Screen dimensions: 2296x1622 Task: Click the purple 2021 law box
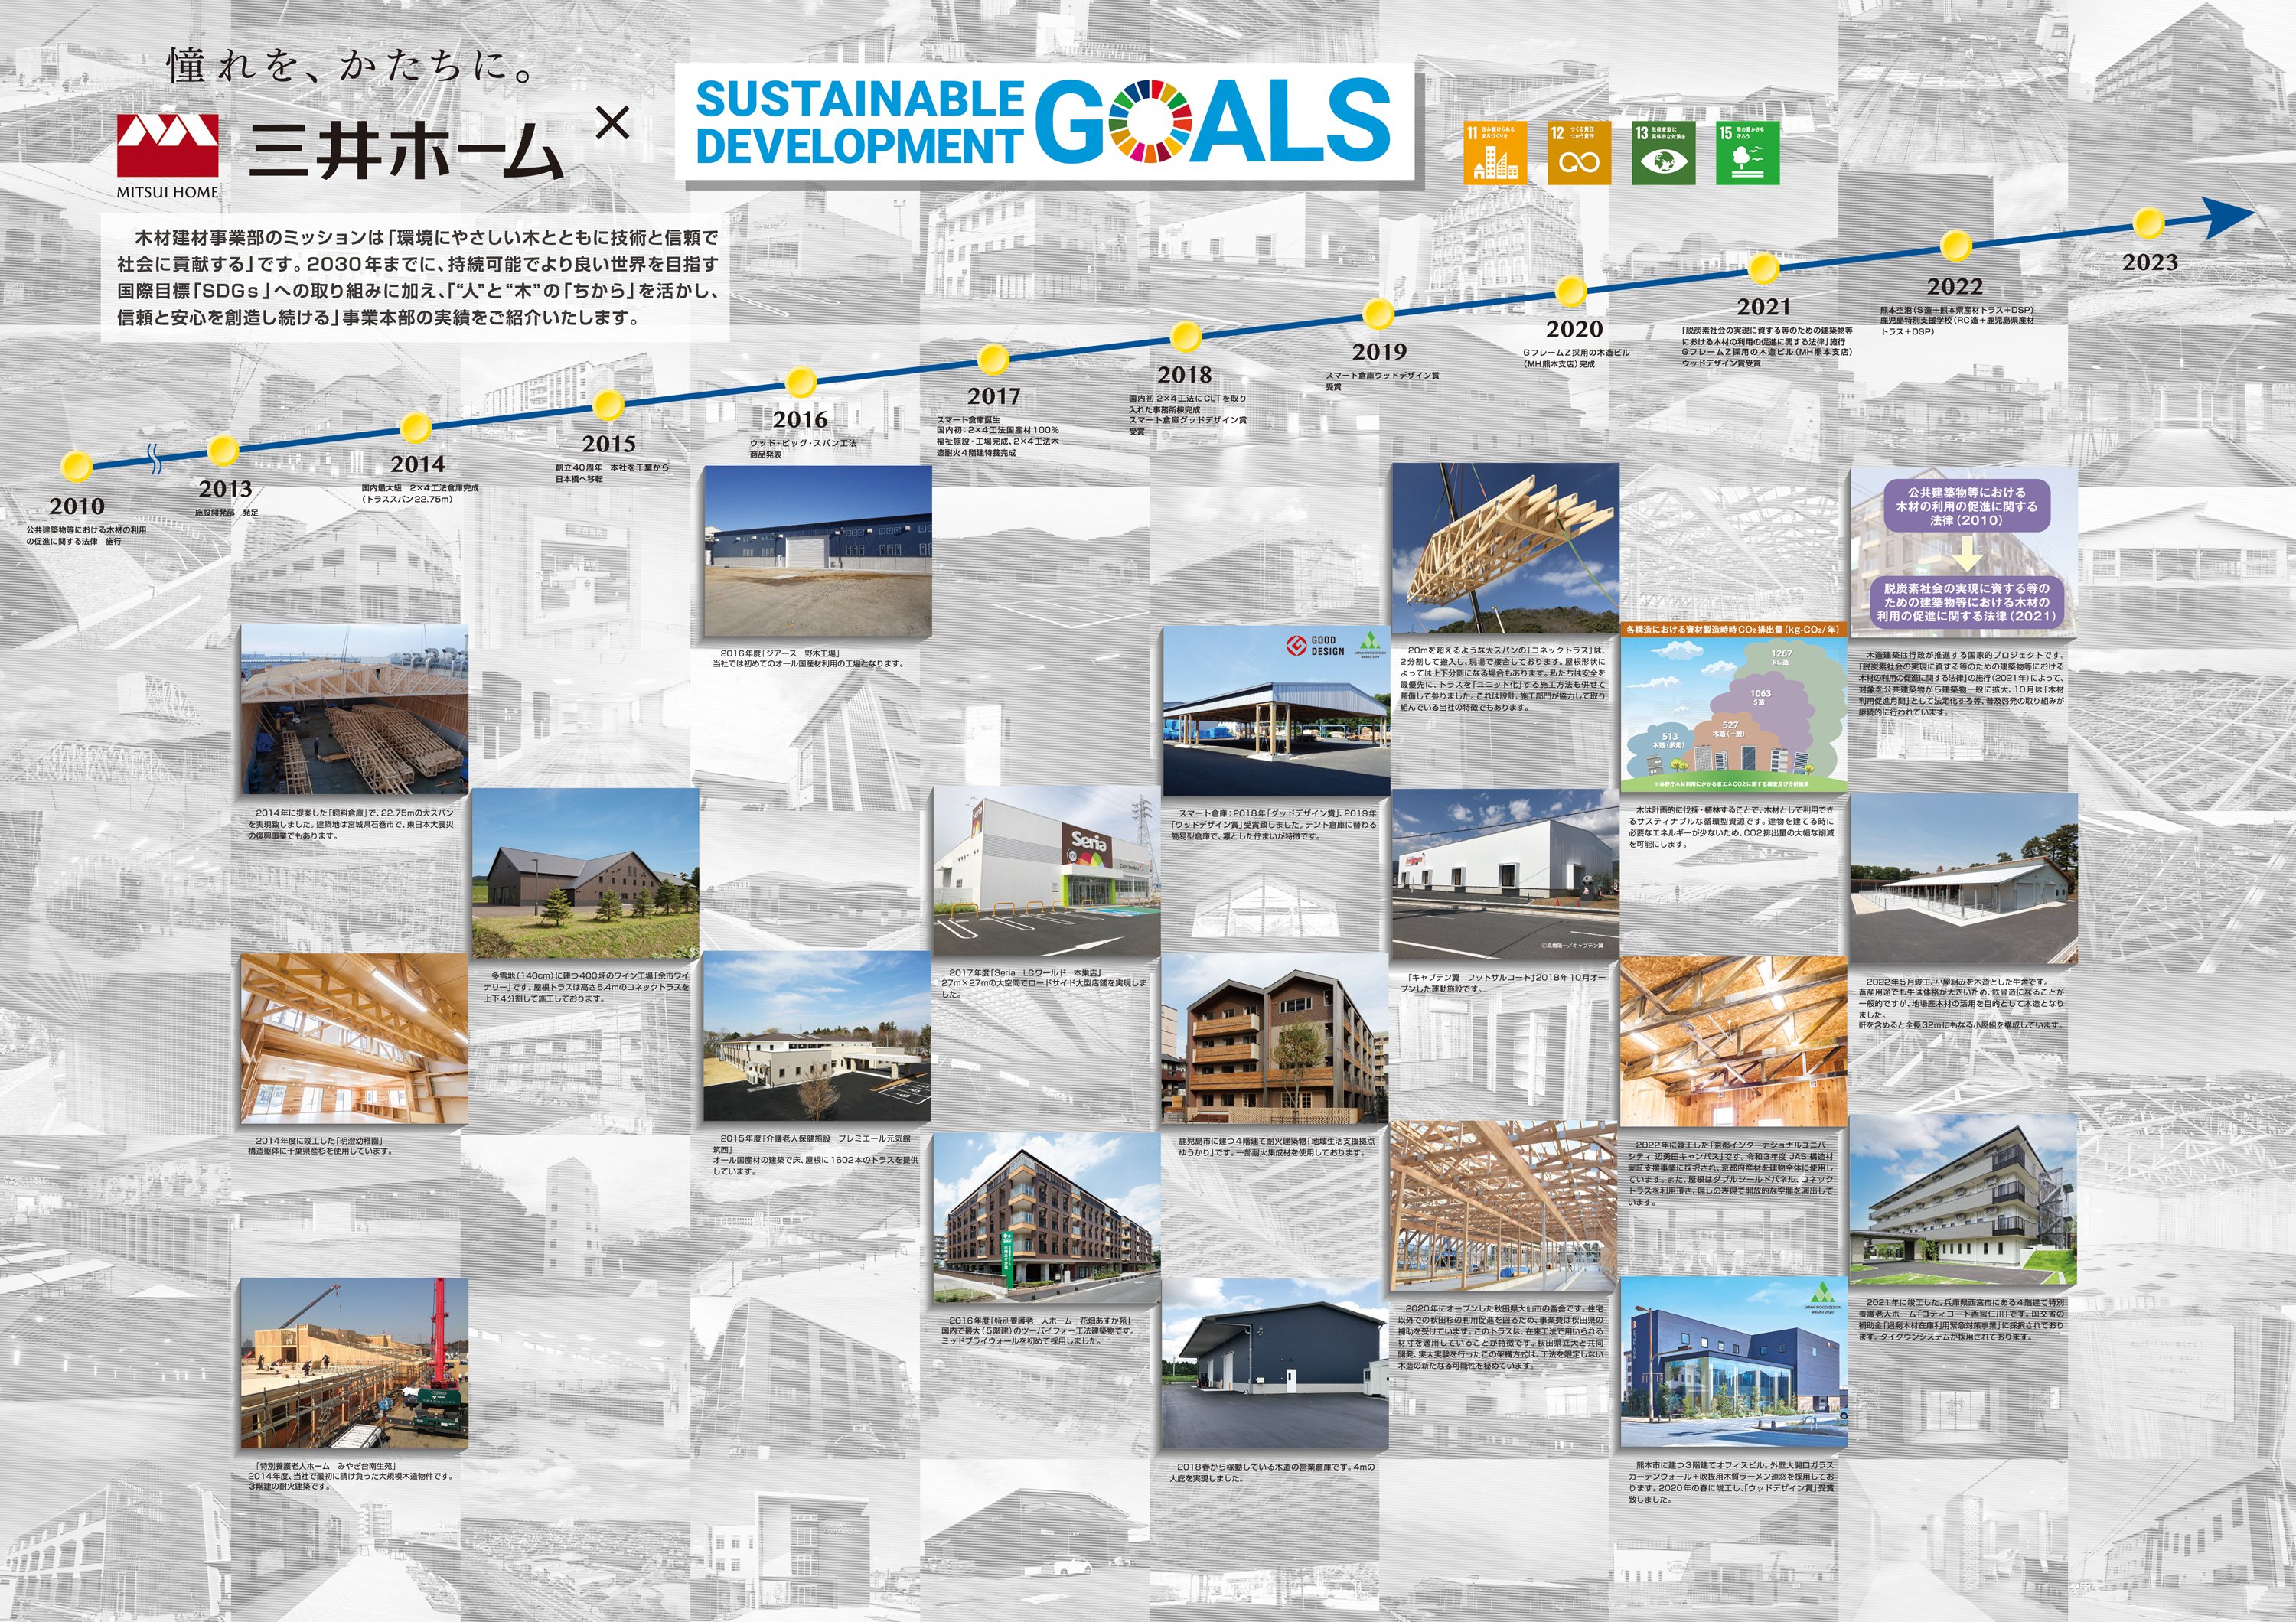pos(1966,603)
